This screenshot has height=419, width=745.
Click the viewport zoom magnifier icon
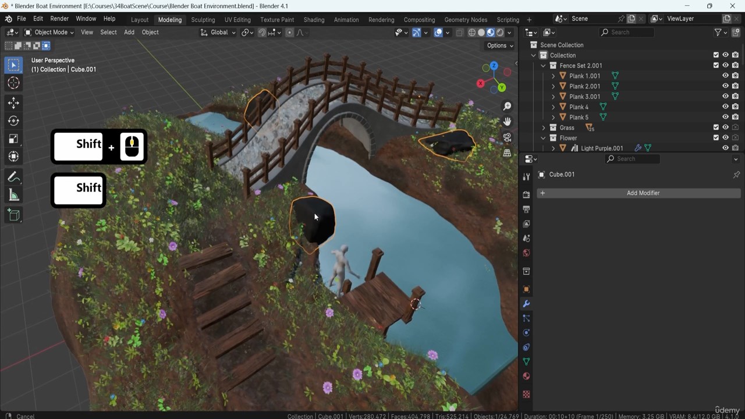coord(507,106)
